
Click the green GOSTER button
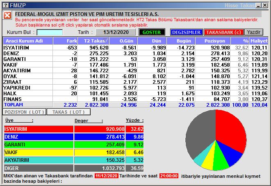152,32
